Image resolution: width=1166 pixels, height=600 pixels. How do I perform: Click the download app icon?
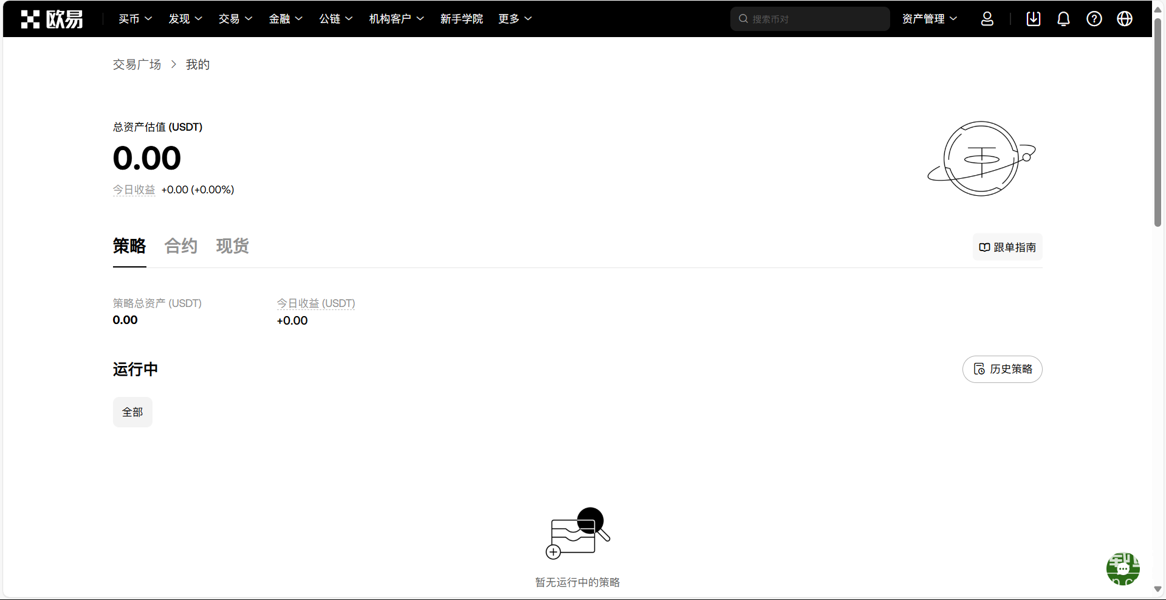(1033, 19)
